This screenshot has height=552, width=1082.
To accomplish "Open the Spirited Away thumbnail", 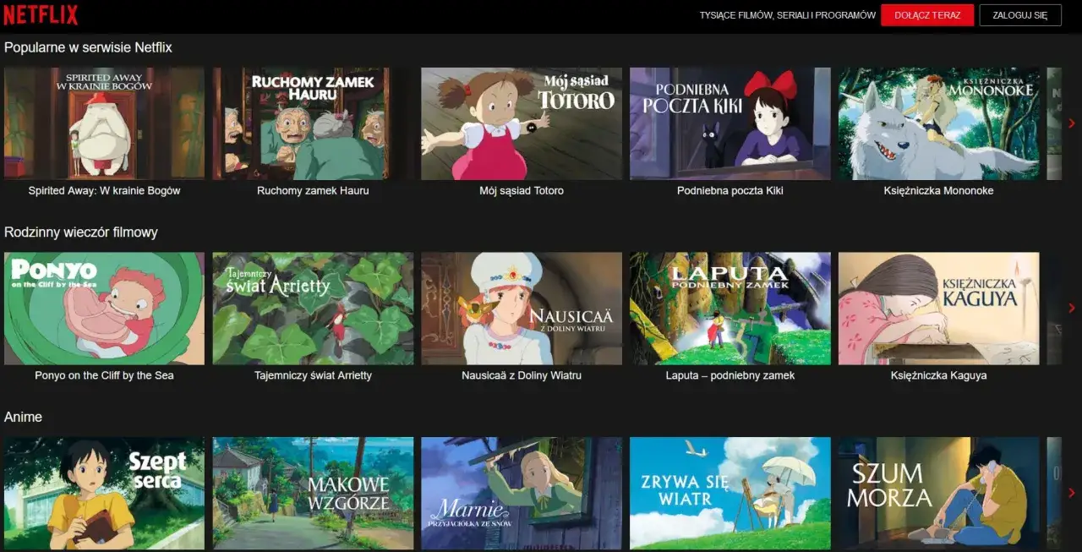I will pos(104,123).
